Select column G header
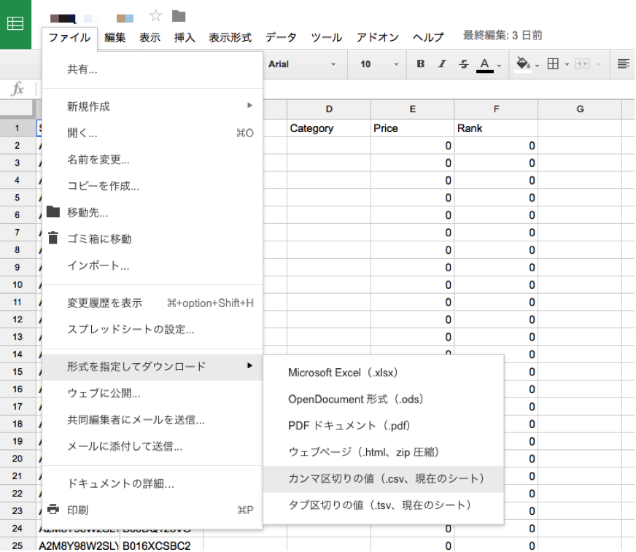Image resolution: width=636 pixels, height=552 pixels. [x=580, y=109]
